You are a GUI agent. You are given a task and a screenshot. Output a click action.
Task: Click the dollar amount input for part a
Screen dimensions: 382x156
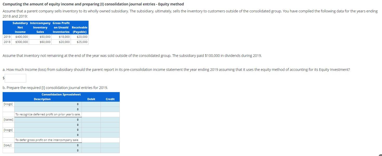[x=15, y=78]
